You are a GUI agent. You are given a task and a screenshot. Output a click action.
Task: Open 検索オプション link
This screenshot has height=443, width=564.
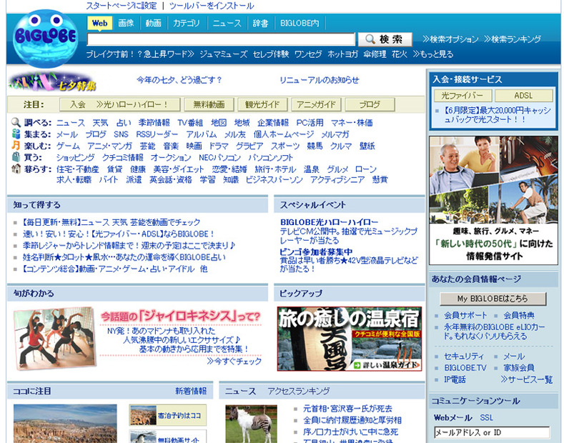click(450, 39)
